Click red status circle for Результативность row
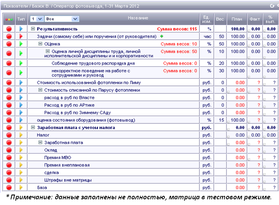Viewport: 279px width, 205px height. [9, 29]
